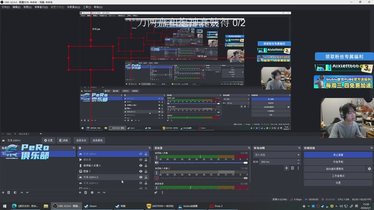Open the 视图(V) menu
This screenshot has width=374, height=210.
pyautogui.click(x=28, y=7)
